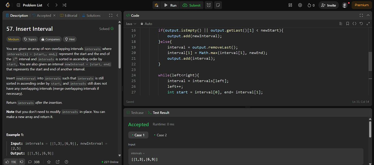The height and width of the screenshot is (165, 374).
Task: Open the profile avatar menu
Action: coord(345,5)
